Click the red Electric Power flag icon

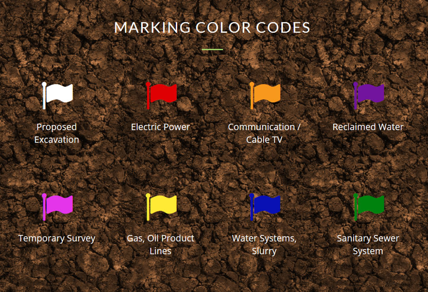click(161, 96)
